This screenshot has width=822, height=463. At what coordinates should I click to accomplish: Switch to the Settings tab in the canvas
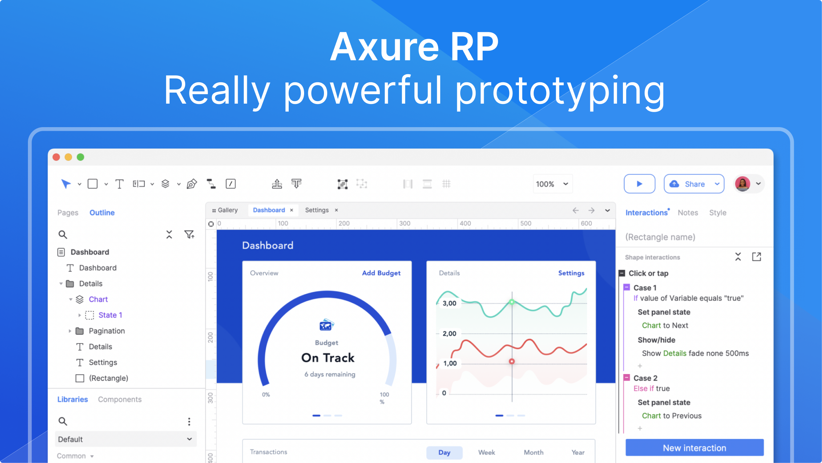point(317,210)
